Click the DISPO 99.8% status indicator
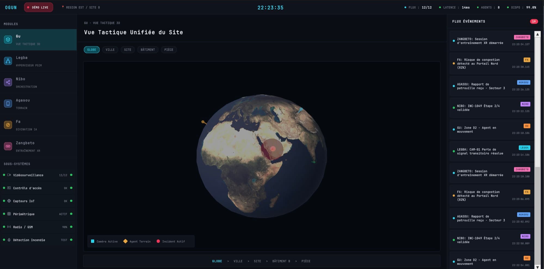Viewport: 544px width, 269px height. pyautogui.click(x=521, y=7)
